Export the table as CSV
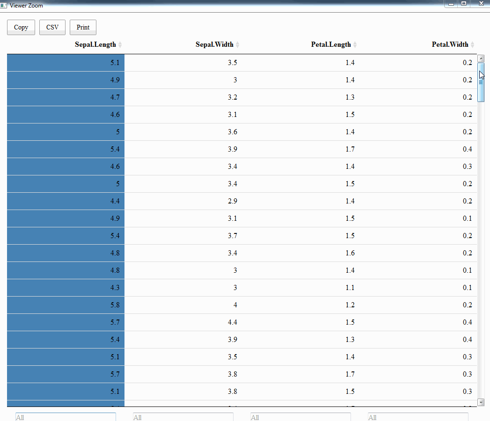 [52, 27]
